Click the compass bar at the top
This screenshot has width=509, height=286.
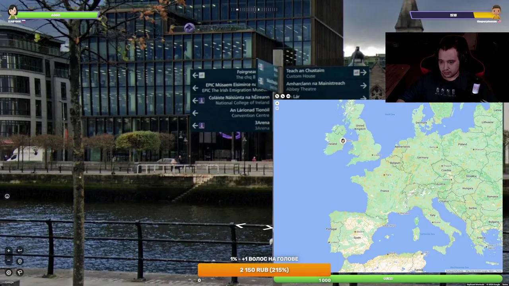click(x=254, y=10)
